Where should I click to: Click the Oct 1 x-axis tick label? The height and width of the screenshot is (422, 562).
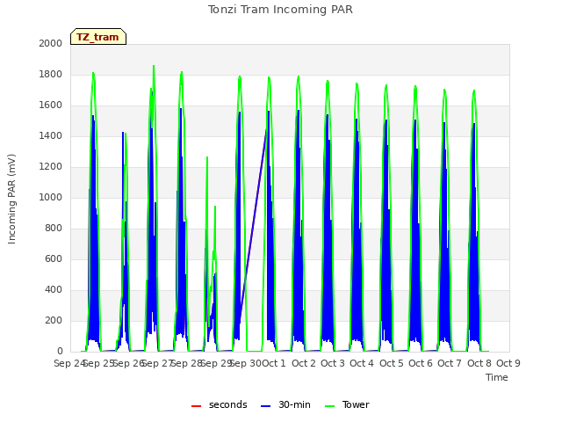(x=274, y=363)
